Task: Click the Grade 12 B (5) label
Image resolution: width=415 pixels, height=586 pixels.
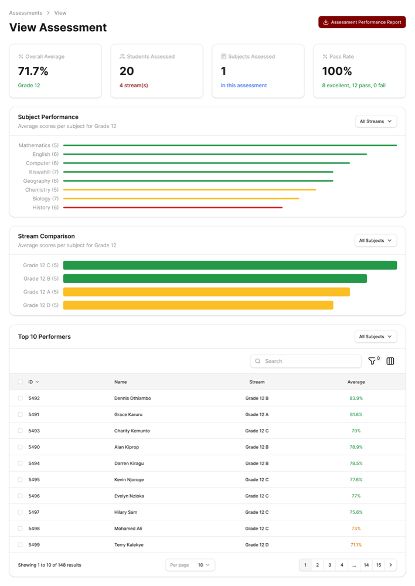Action: pos(41,278)
